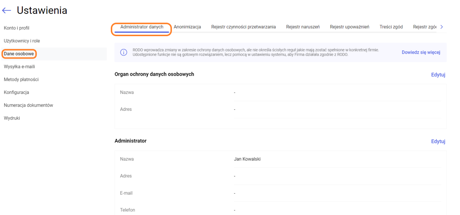
Task: Open Wydruki settings page
Action: (x=12, y=118)
